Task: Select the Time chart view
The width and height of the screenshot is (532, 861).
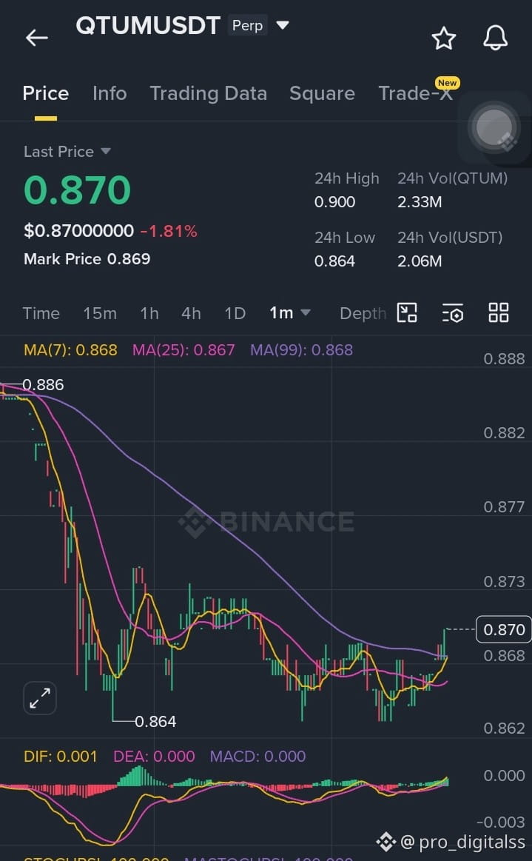Action: [x=41, y=314]
